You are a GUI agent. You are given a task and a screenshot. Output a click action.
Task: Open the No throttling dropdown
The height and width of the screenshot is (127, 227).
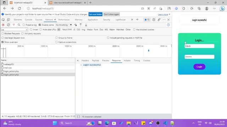[64, 25]
